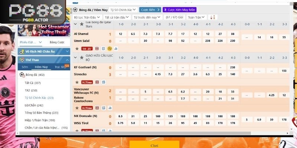297x148 pixels.
Task: Favorite the Al Shamal match star
Action: point(77,48)
